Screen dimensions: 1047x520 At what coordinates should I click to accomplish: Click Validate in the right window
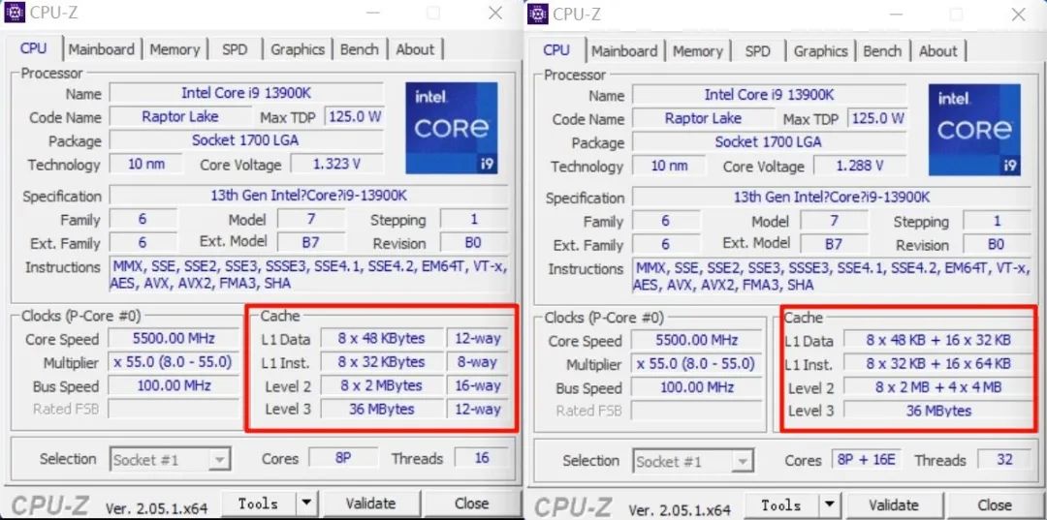click(894, 505)
